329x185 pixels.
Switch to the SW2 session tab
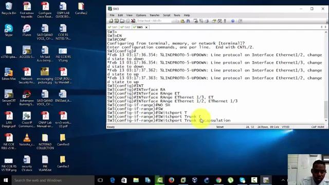(125, 27)
